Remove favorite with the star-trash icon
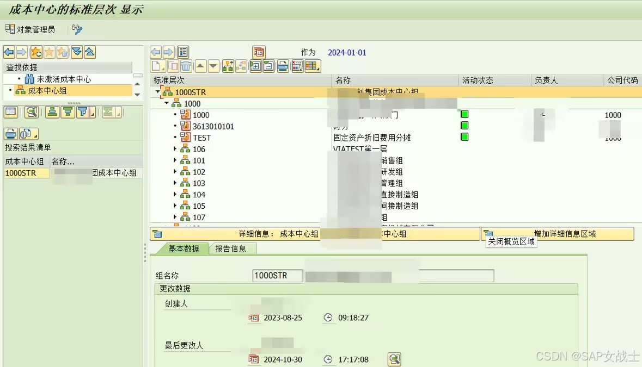642x367 pixels. click(63, 52)
